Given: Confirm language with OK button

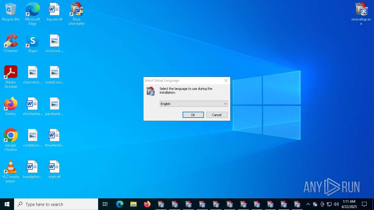Looking at the screenshot, I should [x=193, y=115].
